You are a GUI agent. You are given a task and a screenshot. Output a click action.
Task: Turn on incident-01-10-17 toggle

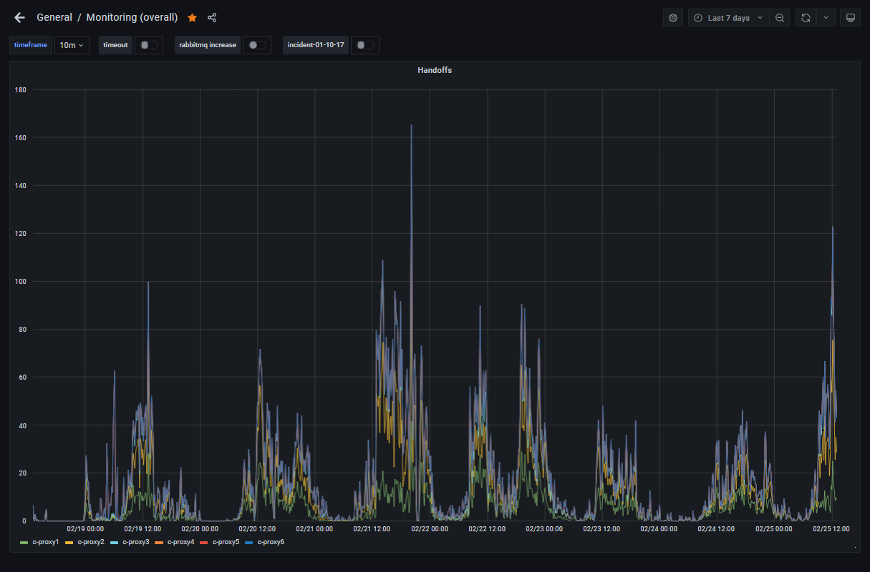364,45
